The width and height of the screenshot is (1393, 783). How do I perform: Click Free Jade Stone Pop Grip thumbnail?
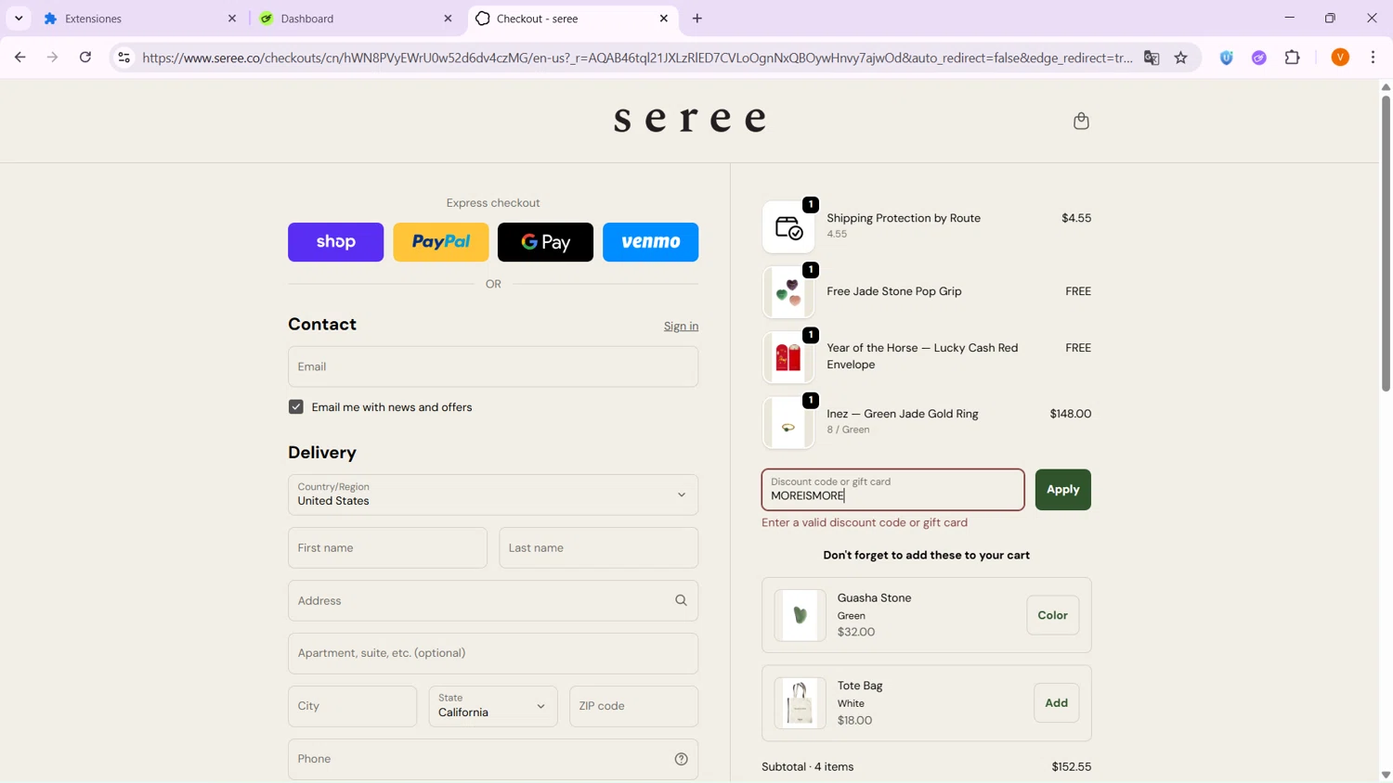click(788, 292)
